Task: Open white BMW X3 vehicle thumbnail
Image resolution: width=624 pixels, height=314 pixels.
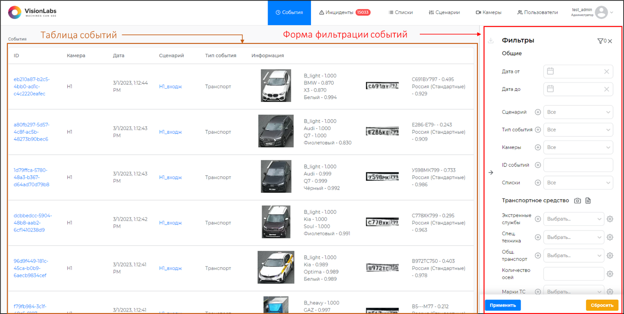Action: point(276,86)
